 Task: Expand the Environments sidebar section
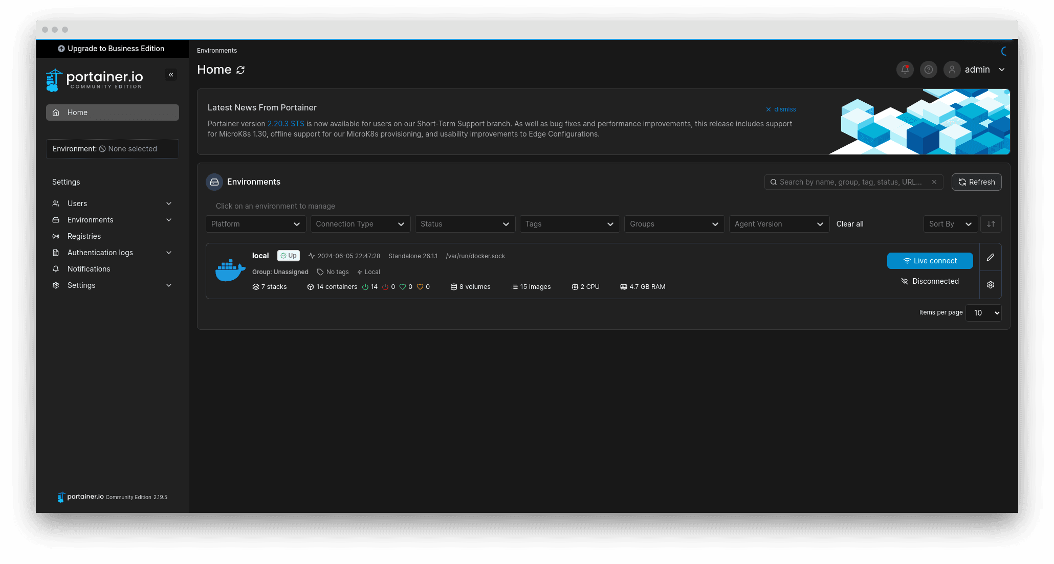(x=169, y=220)
